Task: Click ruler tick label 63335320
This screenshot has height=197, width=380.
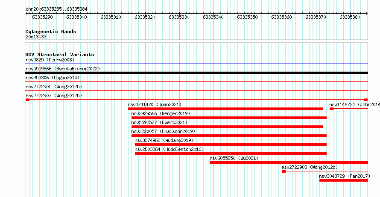Action: 145,17
